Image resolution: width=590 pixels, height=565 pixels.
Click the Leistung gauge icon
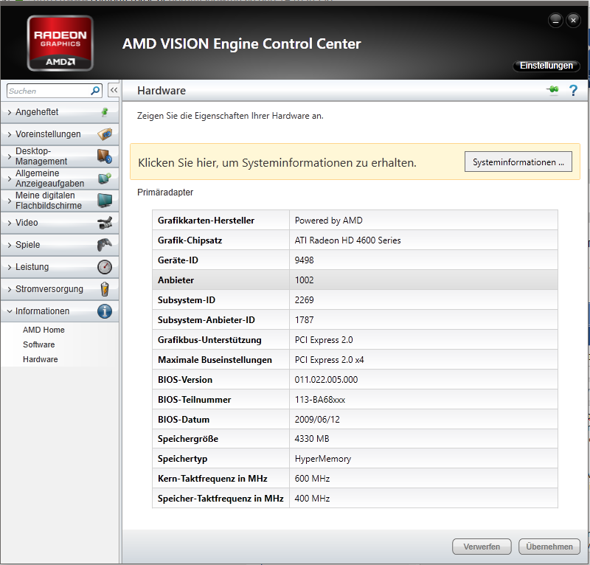point(105,267)
